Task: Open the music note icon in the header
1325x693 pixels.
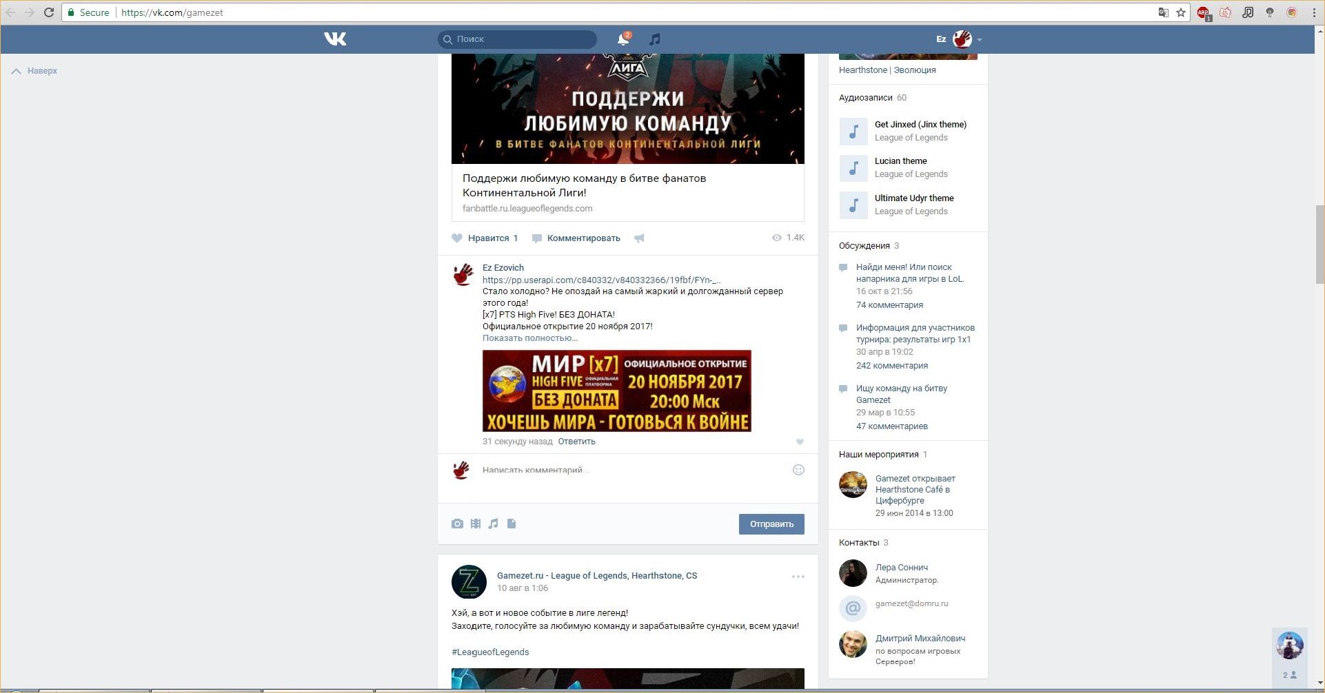Action: (x=655, y=39)
